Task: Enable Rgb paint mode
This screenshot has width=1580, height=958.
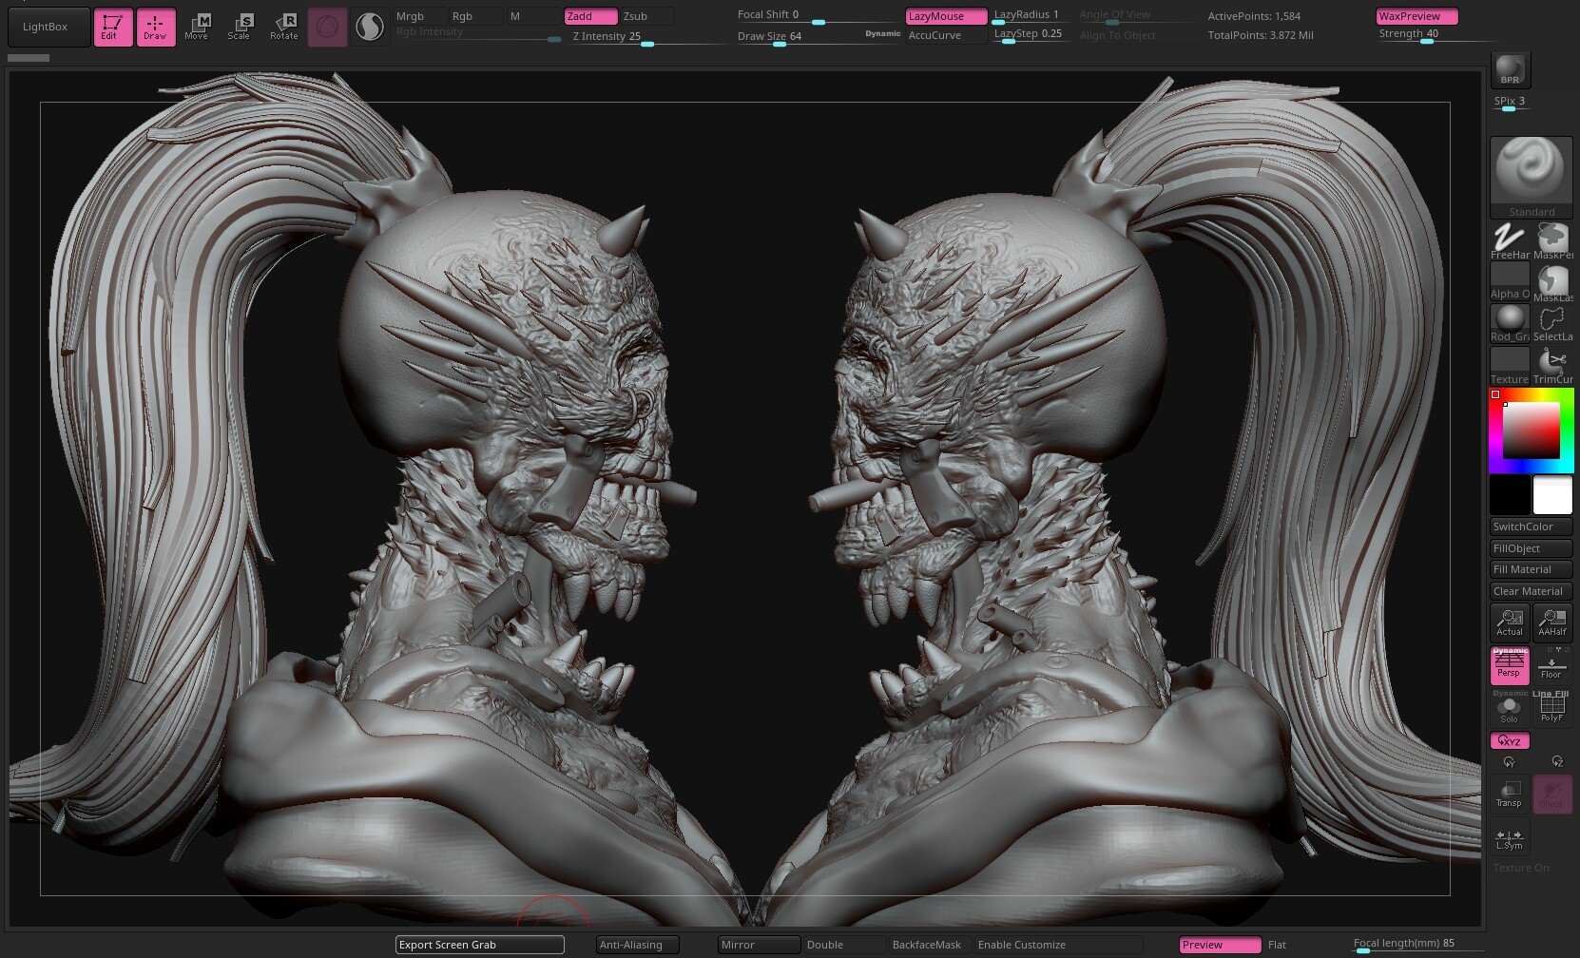Action: (475, 16)
